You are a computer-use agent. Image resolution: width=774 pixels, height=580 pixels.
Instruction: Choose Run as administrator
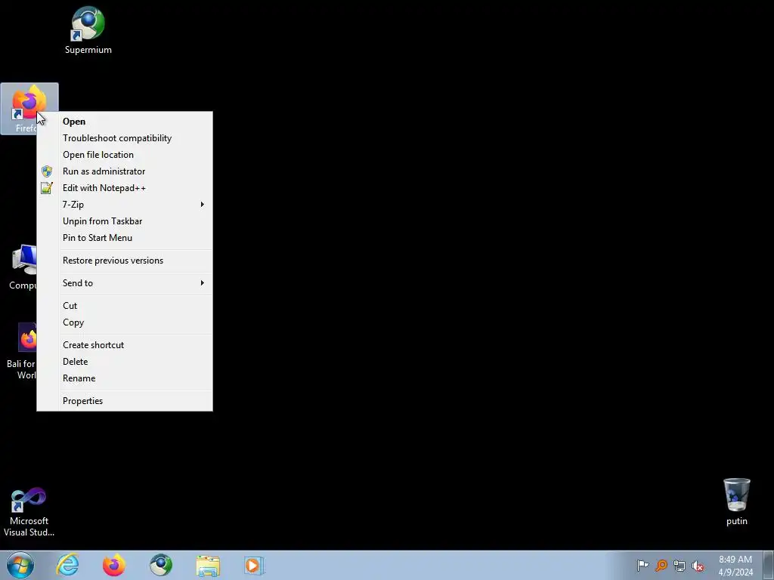click(125, 171)
